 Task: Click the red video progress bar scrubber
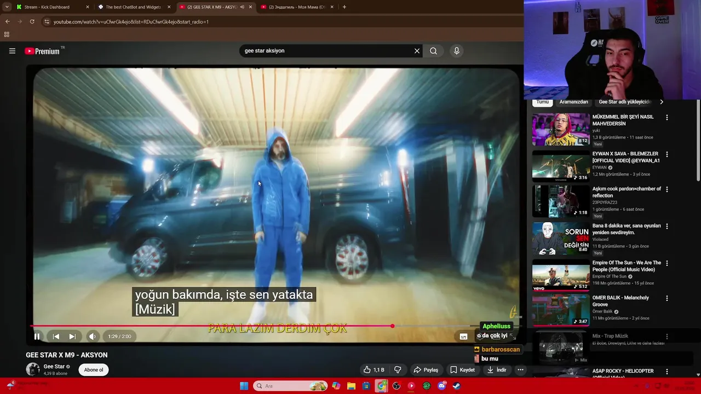(x=392, y=326)
